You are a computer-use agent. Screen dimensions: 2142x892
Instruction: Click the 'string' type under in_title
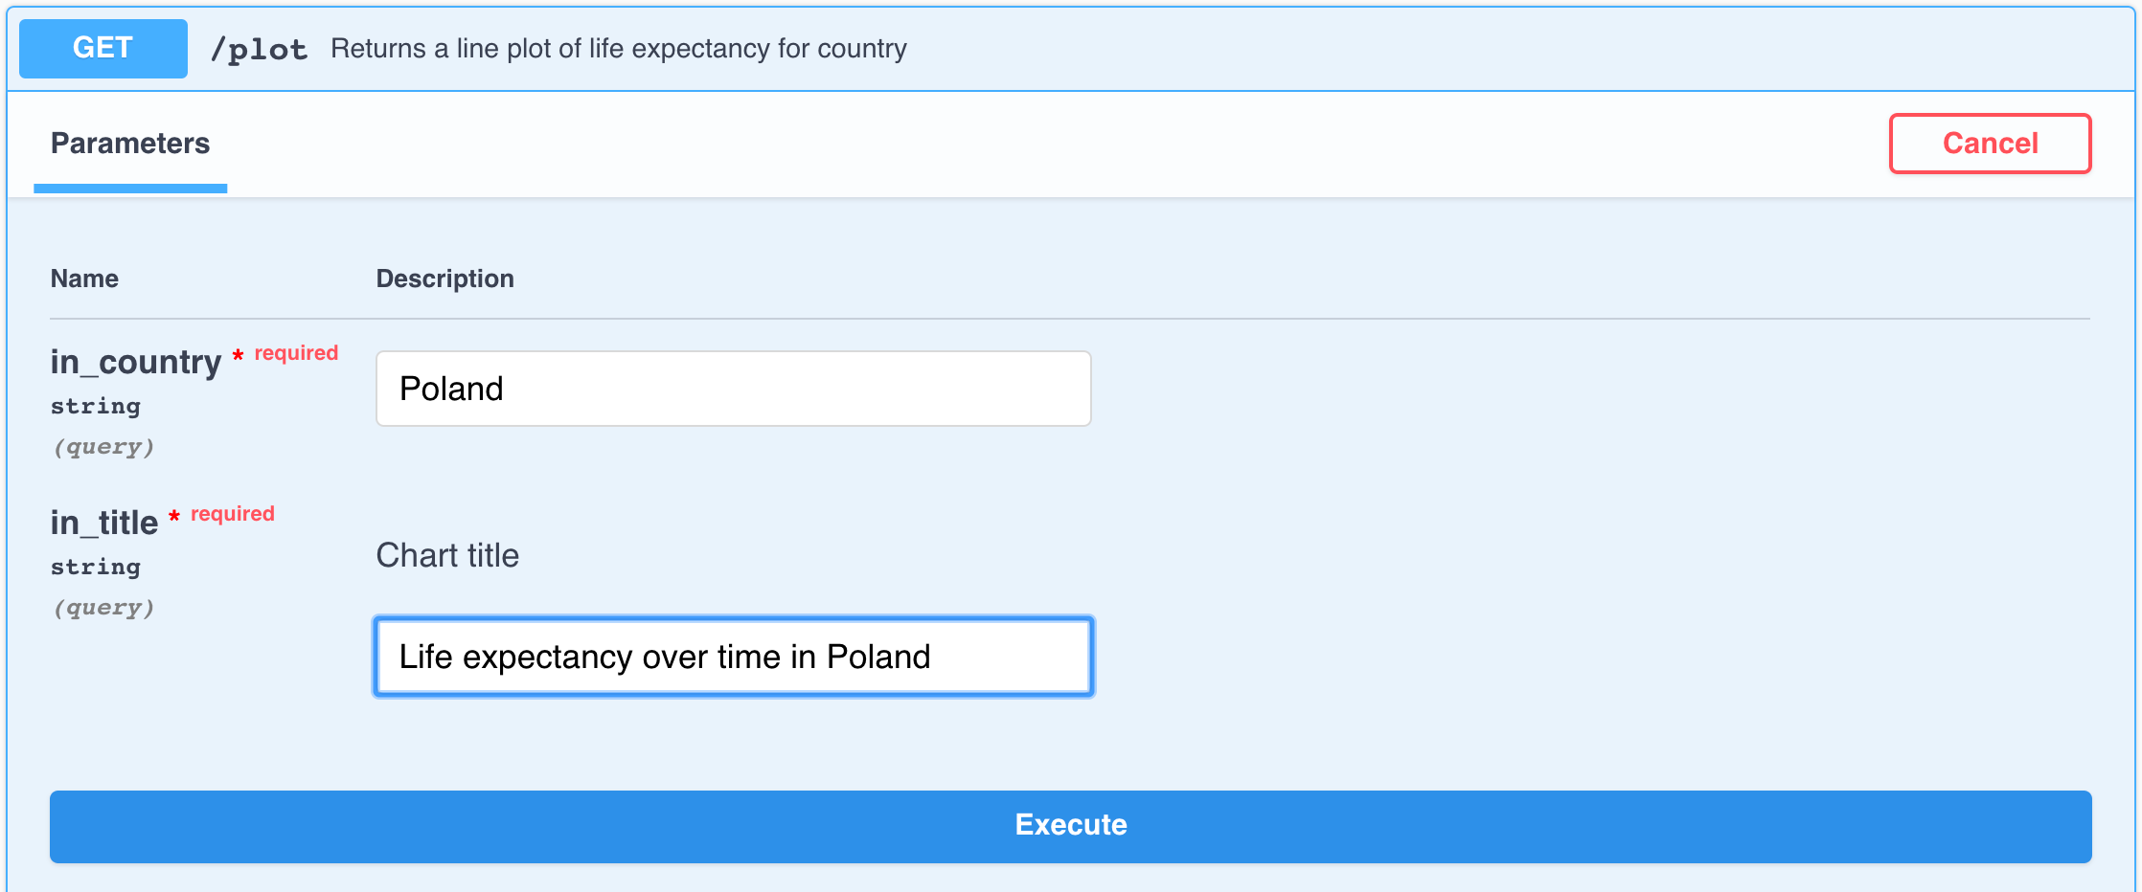tap(96, 567)
